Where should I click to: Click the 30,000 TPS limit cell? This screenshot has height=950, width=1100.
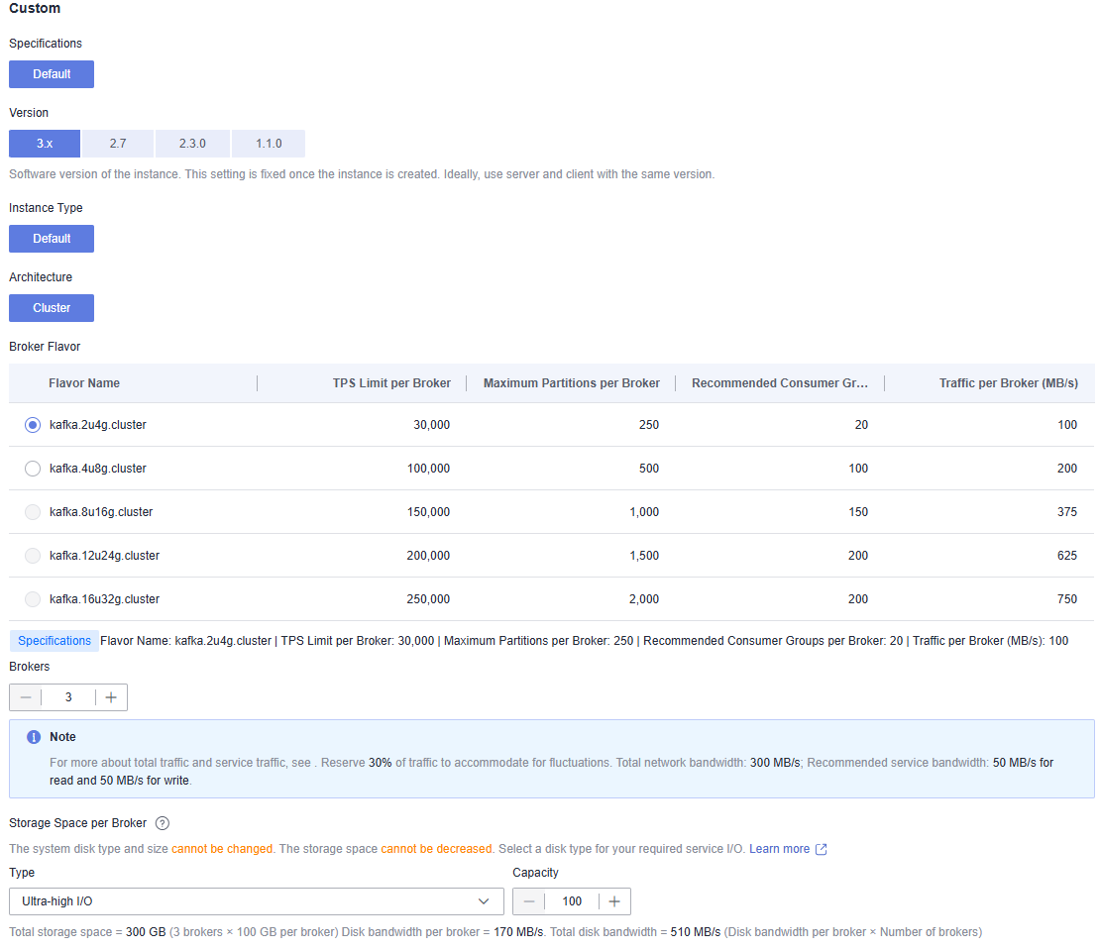click(x=431, y=425)
